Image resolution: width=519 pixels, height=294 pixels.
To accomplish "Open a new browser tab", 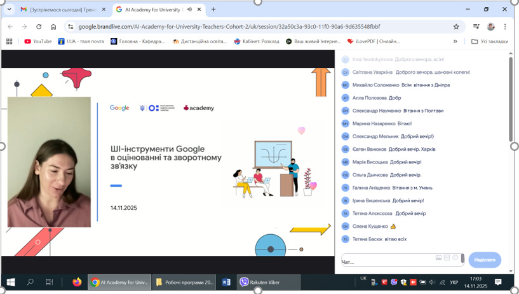I will point(213,10).
